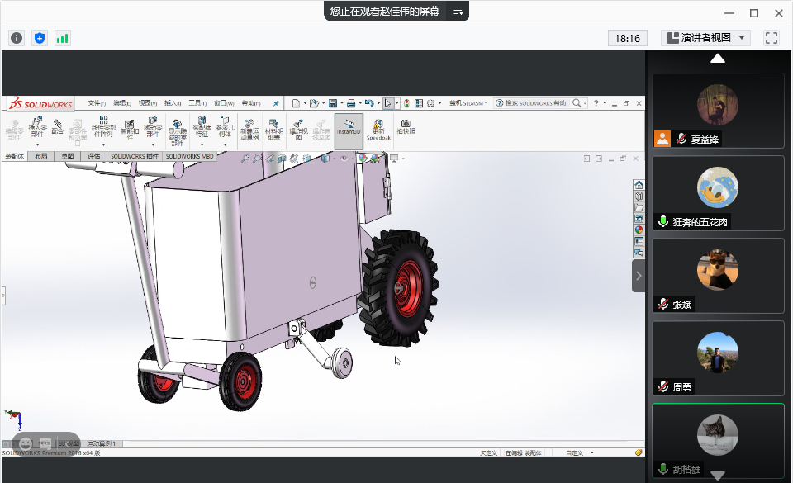Viewport: 793px width, 483px height.
Task: Toggle the Instant3D button
Action: coord(349,130)
